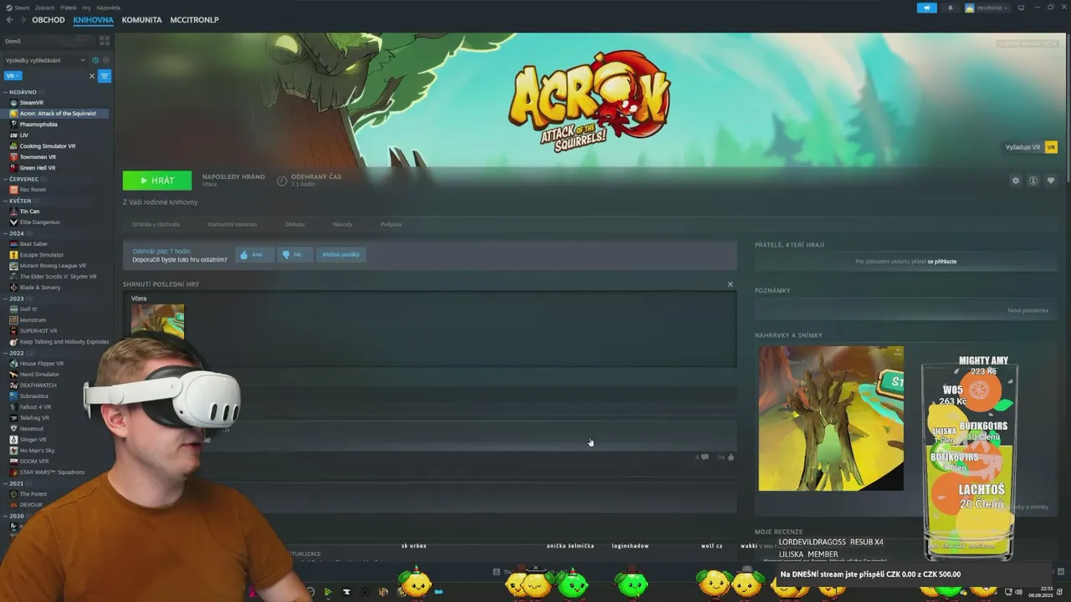1071x602 pixels.
Task: Open the Acron screenshot thumbnail
Action: pyautogui.click(x=831, y=418)
